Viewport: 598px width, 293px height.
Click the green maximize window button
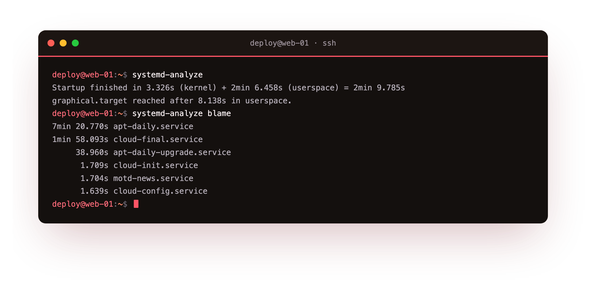tap(75, 43)
